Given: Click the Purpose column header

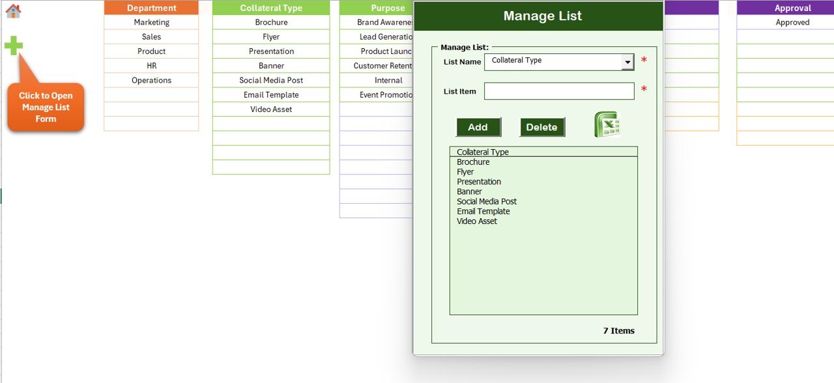Looking at the screenshot, I should (x=388, y=7).
